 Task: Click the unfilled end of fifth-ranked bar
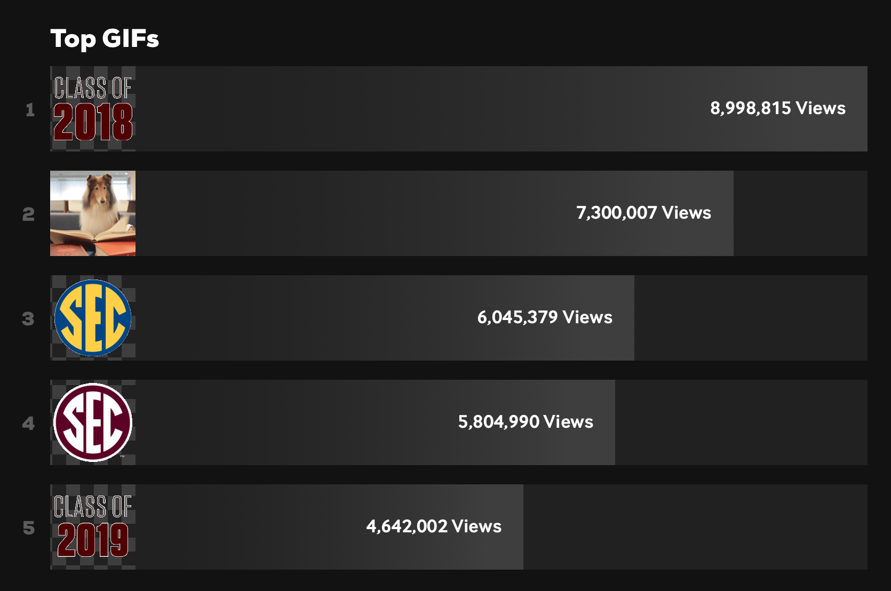coord(695,527)
